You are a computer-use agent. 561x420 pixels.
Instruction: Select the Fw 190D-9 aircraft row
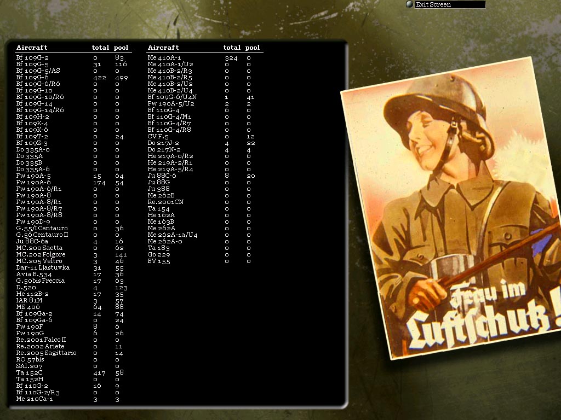73,222
